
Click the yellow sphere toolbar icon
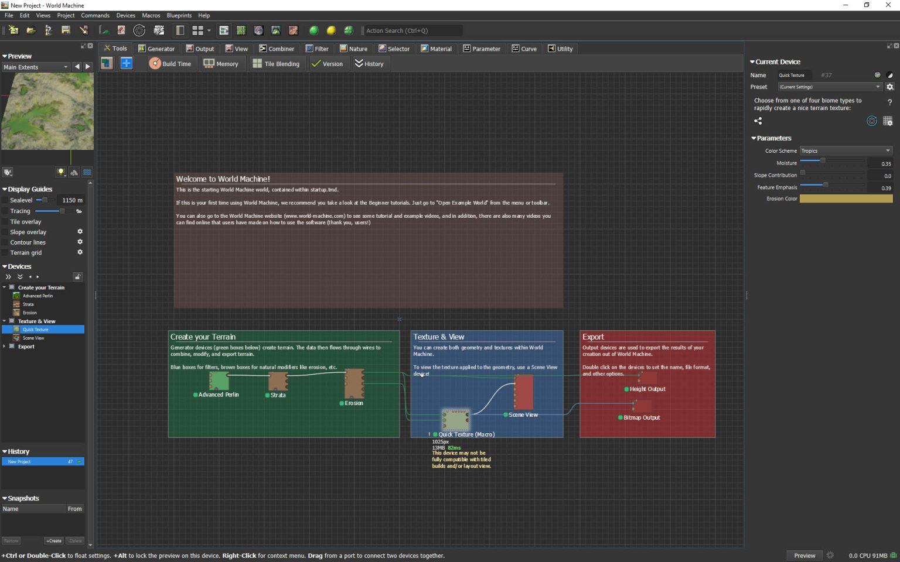coord(331,30)
